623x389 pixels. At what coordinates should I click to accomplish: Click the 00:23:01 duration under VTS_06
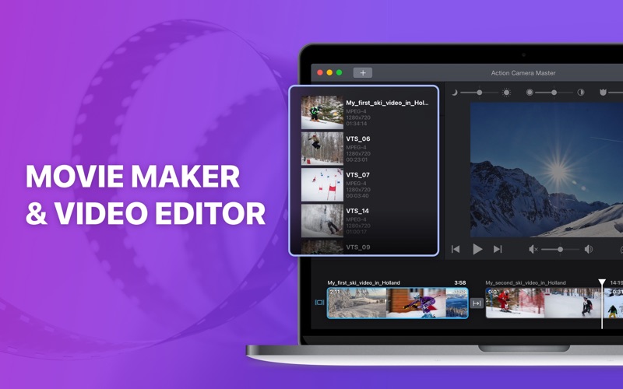pyautogui.click(x=357, y=159)
